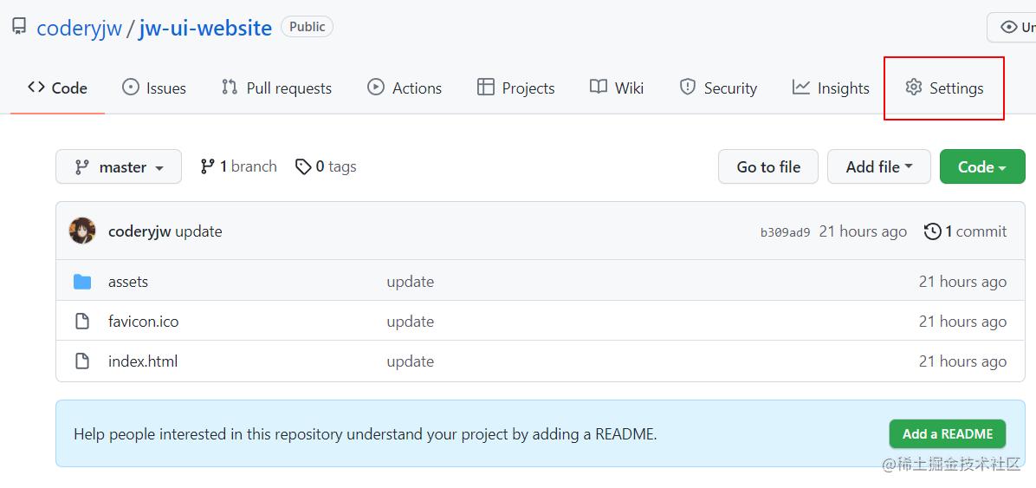Click the commit history clock icon
This screenshot has width=1036, height=488.
point(932,231)
